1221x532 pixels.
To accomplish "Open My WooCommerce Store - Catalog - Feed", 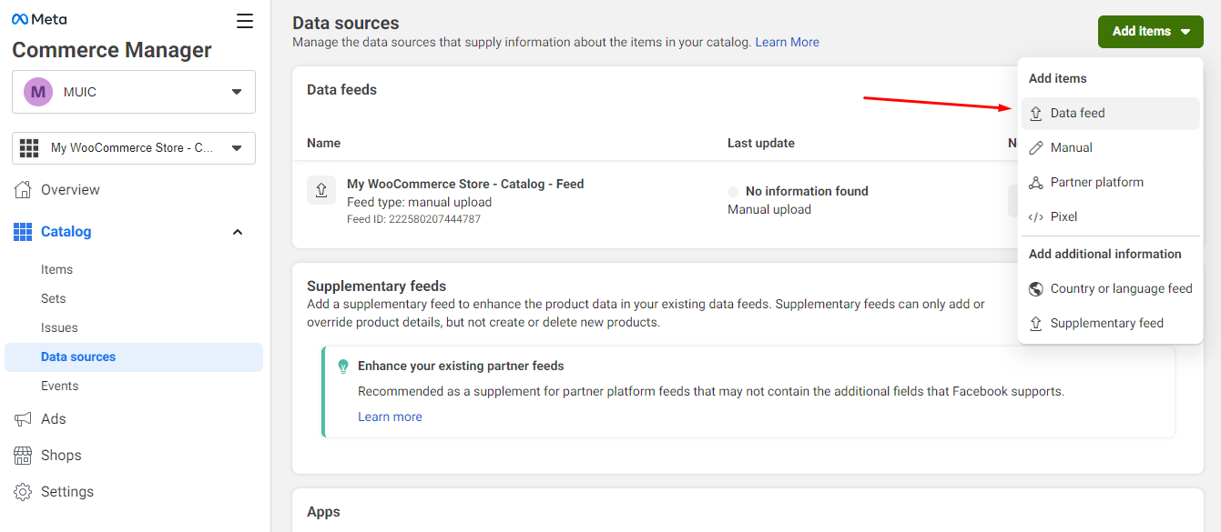I will pos(465,185).
